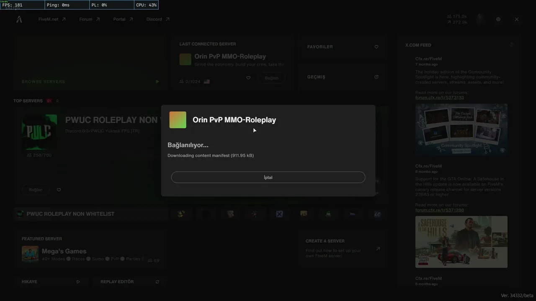This screenshot has height=301, width=536.
Task: Open the Portal link
Action: tap(123, 19)
